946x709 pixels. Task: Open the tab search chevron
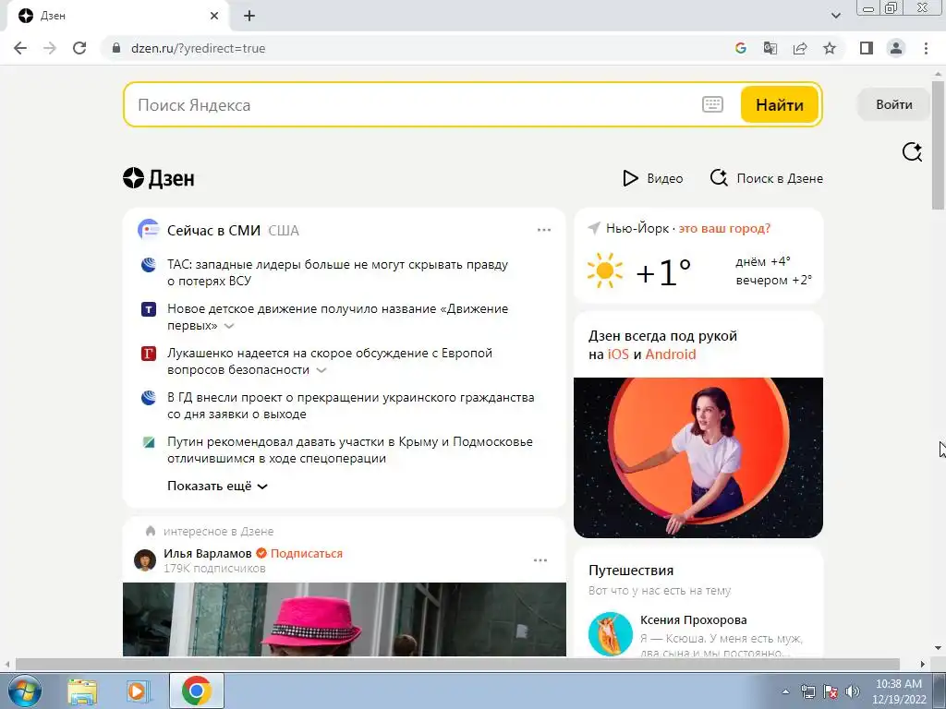[x=835, y=16]
